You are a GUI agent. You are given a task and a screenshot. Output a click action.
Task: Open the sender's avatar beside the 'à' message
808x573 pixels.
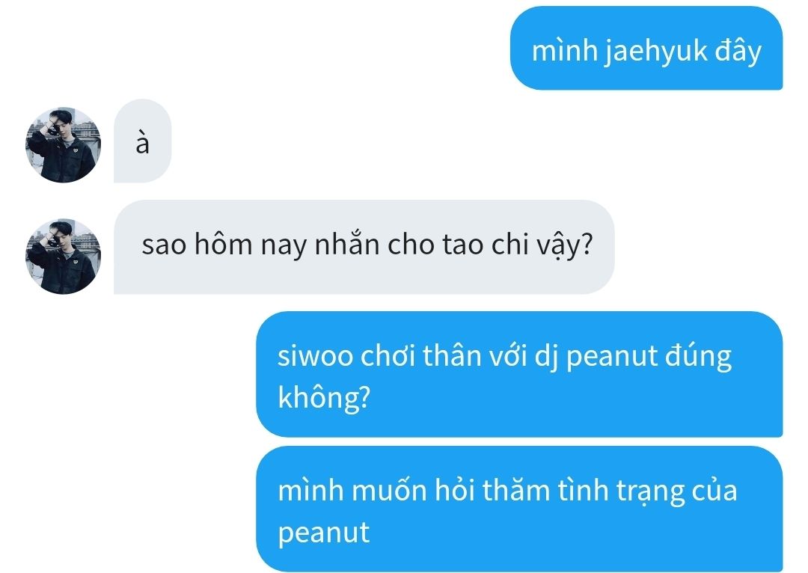(63, 145)
